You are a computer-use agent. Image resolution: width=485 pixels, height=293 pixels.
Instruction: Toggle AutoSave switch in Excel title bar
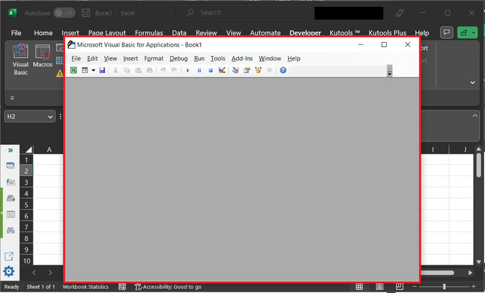64,13
